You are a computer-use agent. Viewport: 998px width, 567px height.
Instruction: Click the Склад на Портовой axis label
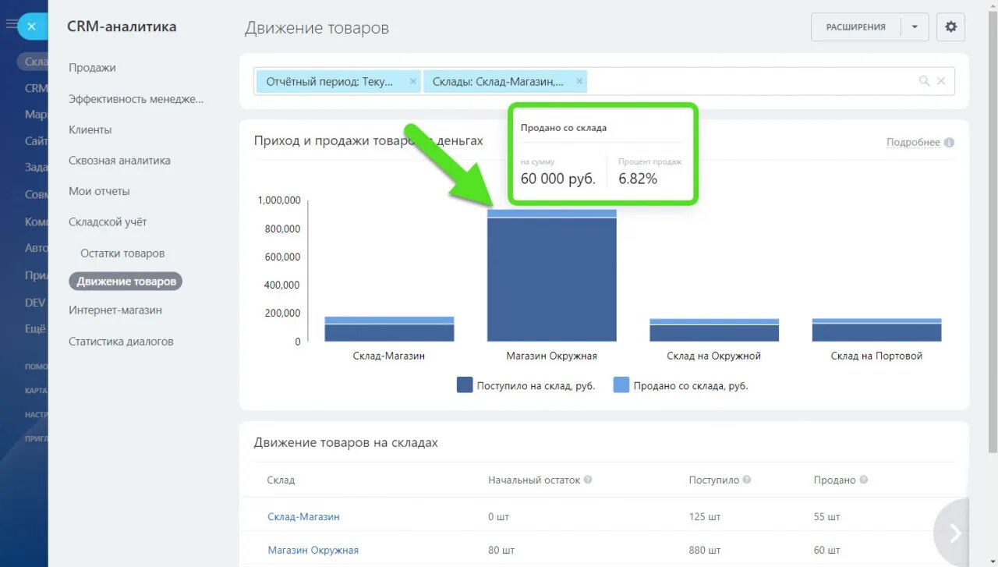click(x=876, y=356)
